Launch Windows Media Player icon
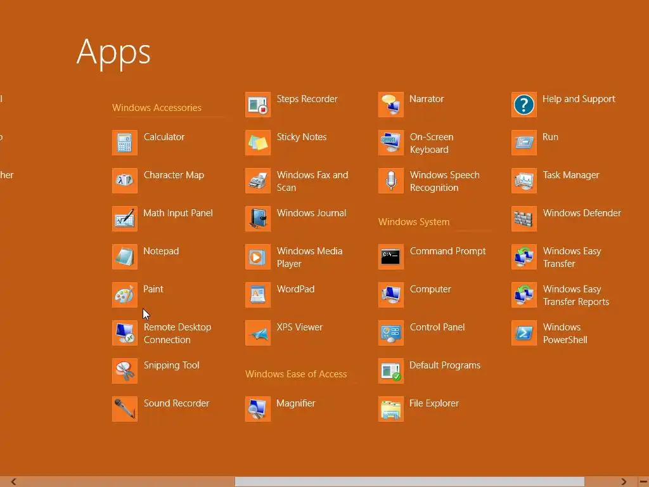Image resolution: width=649 pixels, height=487 pixels. click(258, 257)
